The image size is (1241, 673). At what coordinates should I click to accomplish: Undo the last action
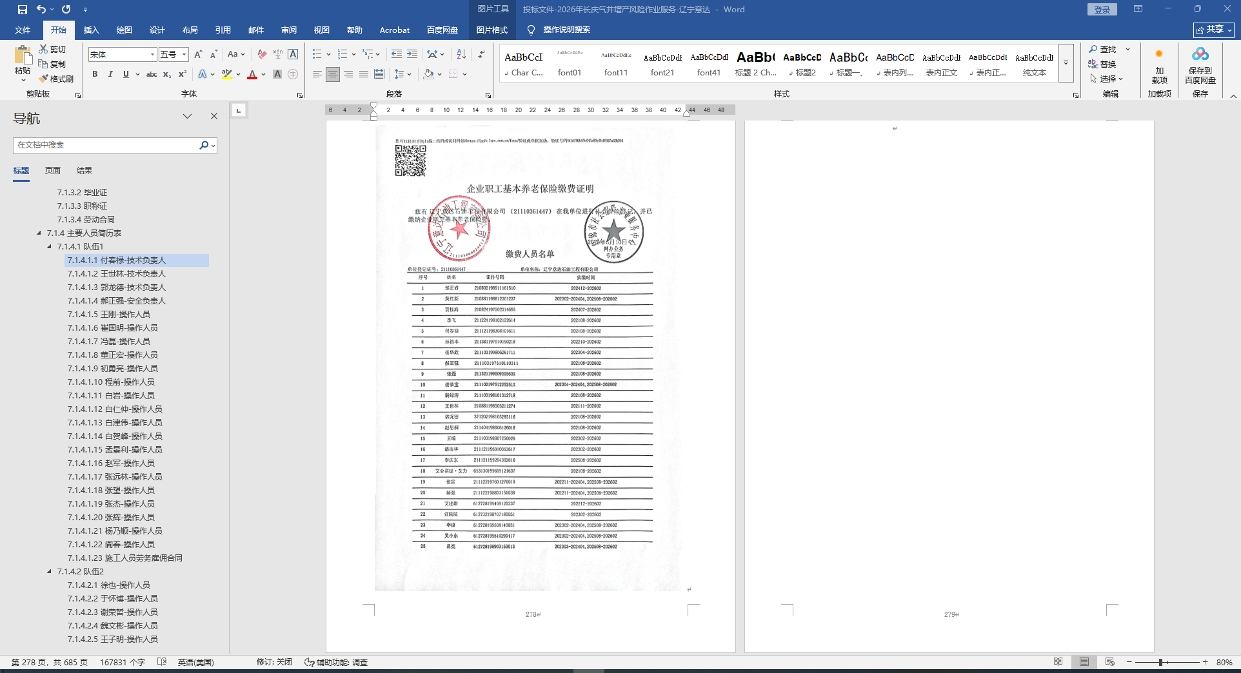tap(41, 10)
